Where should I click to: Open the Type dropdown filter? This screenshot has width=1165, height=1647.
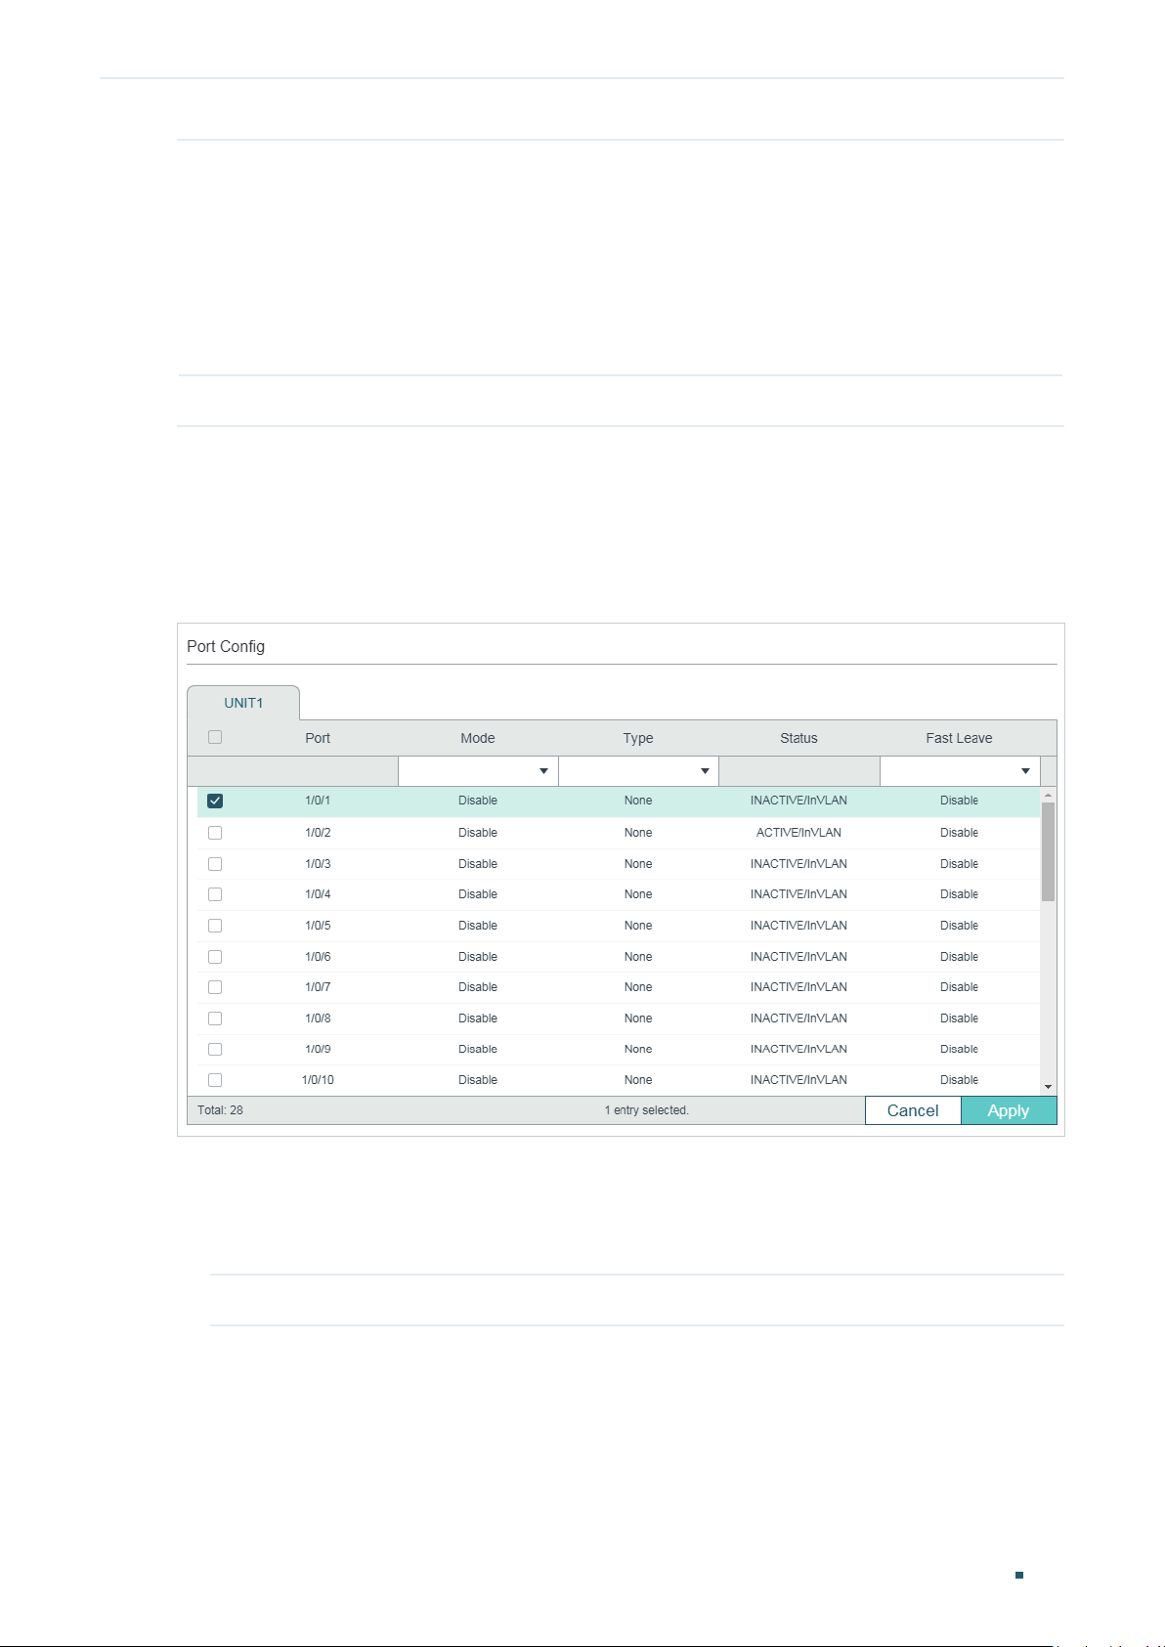point(638,771)
